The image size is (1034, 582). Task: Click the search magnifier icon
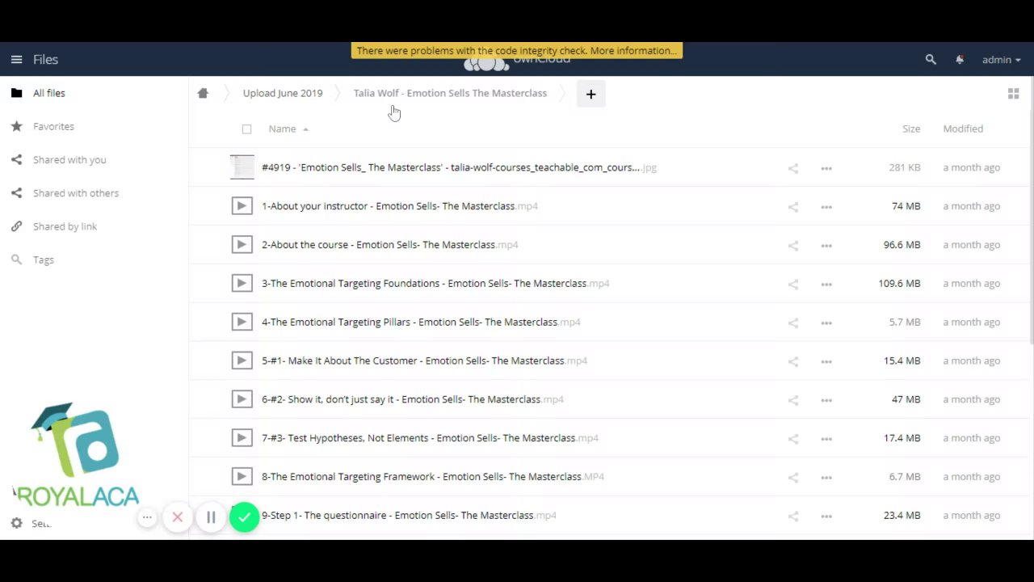931,59
